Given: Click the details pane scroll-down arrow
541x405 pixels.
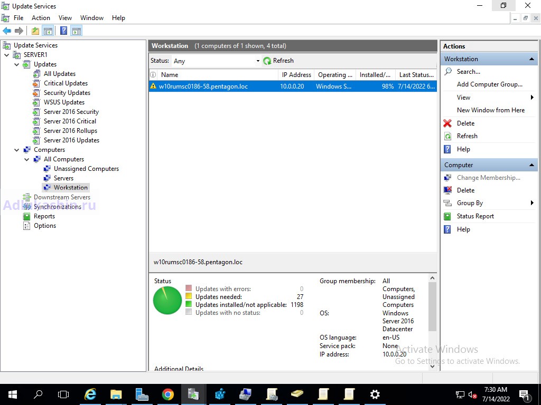Looking at the screenshot, I should click(x=432, y=365).
